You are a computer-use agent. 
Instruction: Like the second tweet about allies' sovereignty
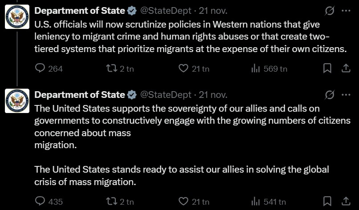[183, 202]
